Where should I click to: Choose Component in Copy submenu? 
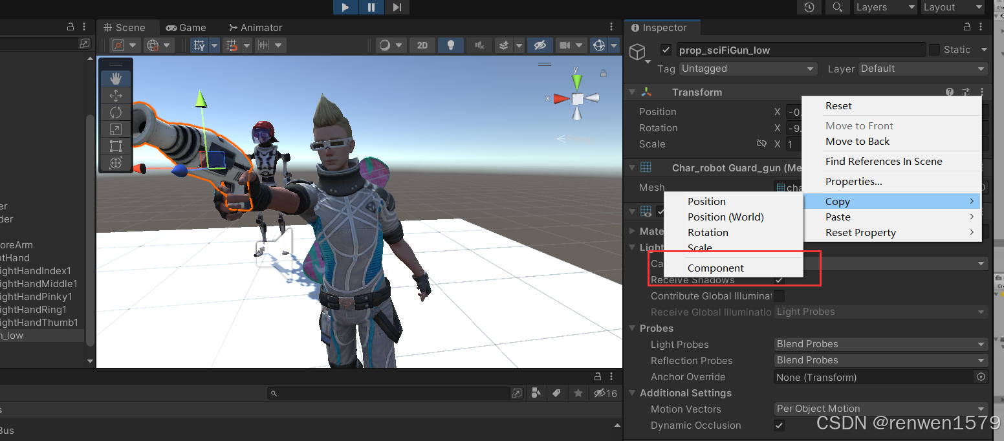click(x=734, y=268)
